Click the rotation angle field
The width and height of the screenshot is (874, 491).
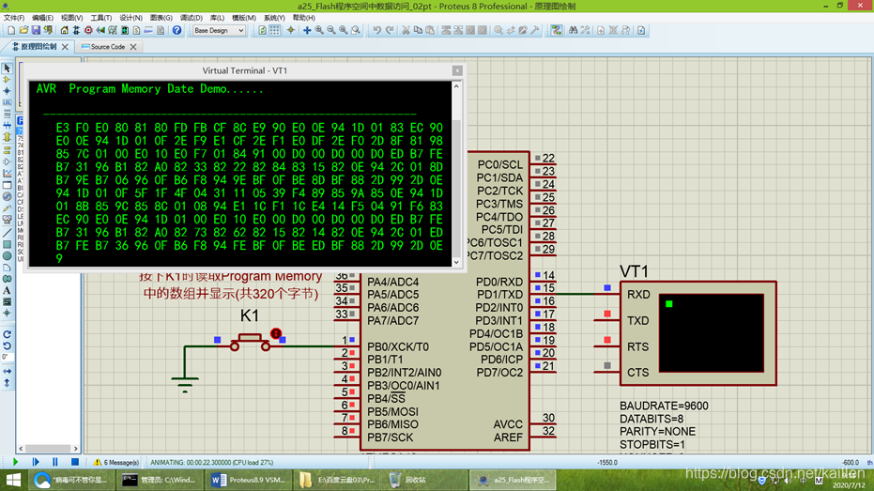[7, 358]
